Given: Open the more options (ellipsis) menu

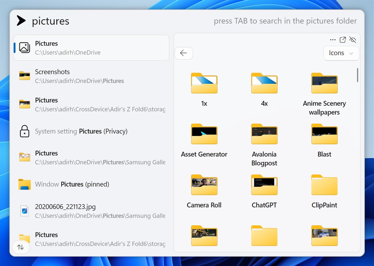Looking at the screenshot, I should 333,40.
